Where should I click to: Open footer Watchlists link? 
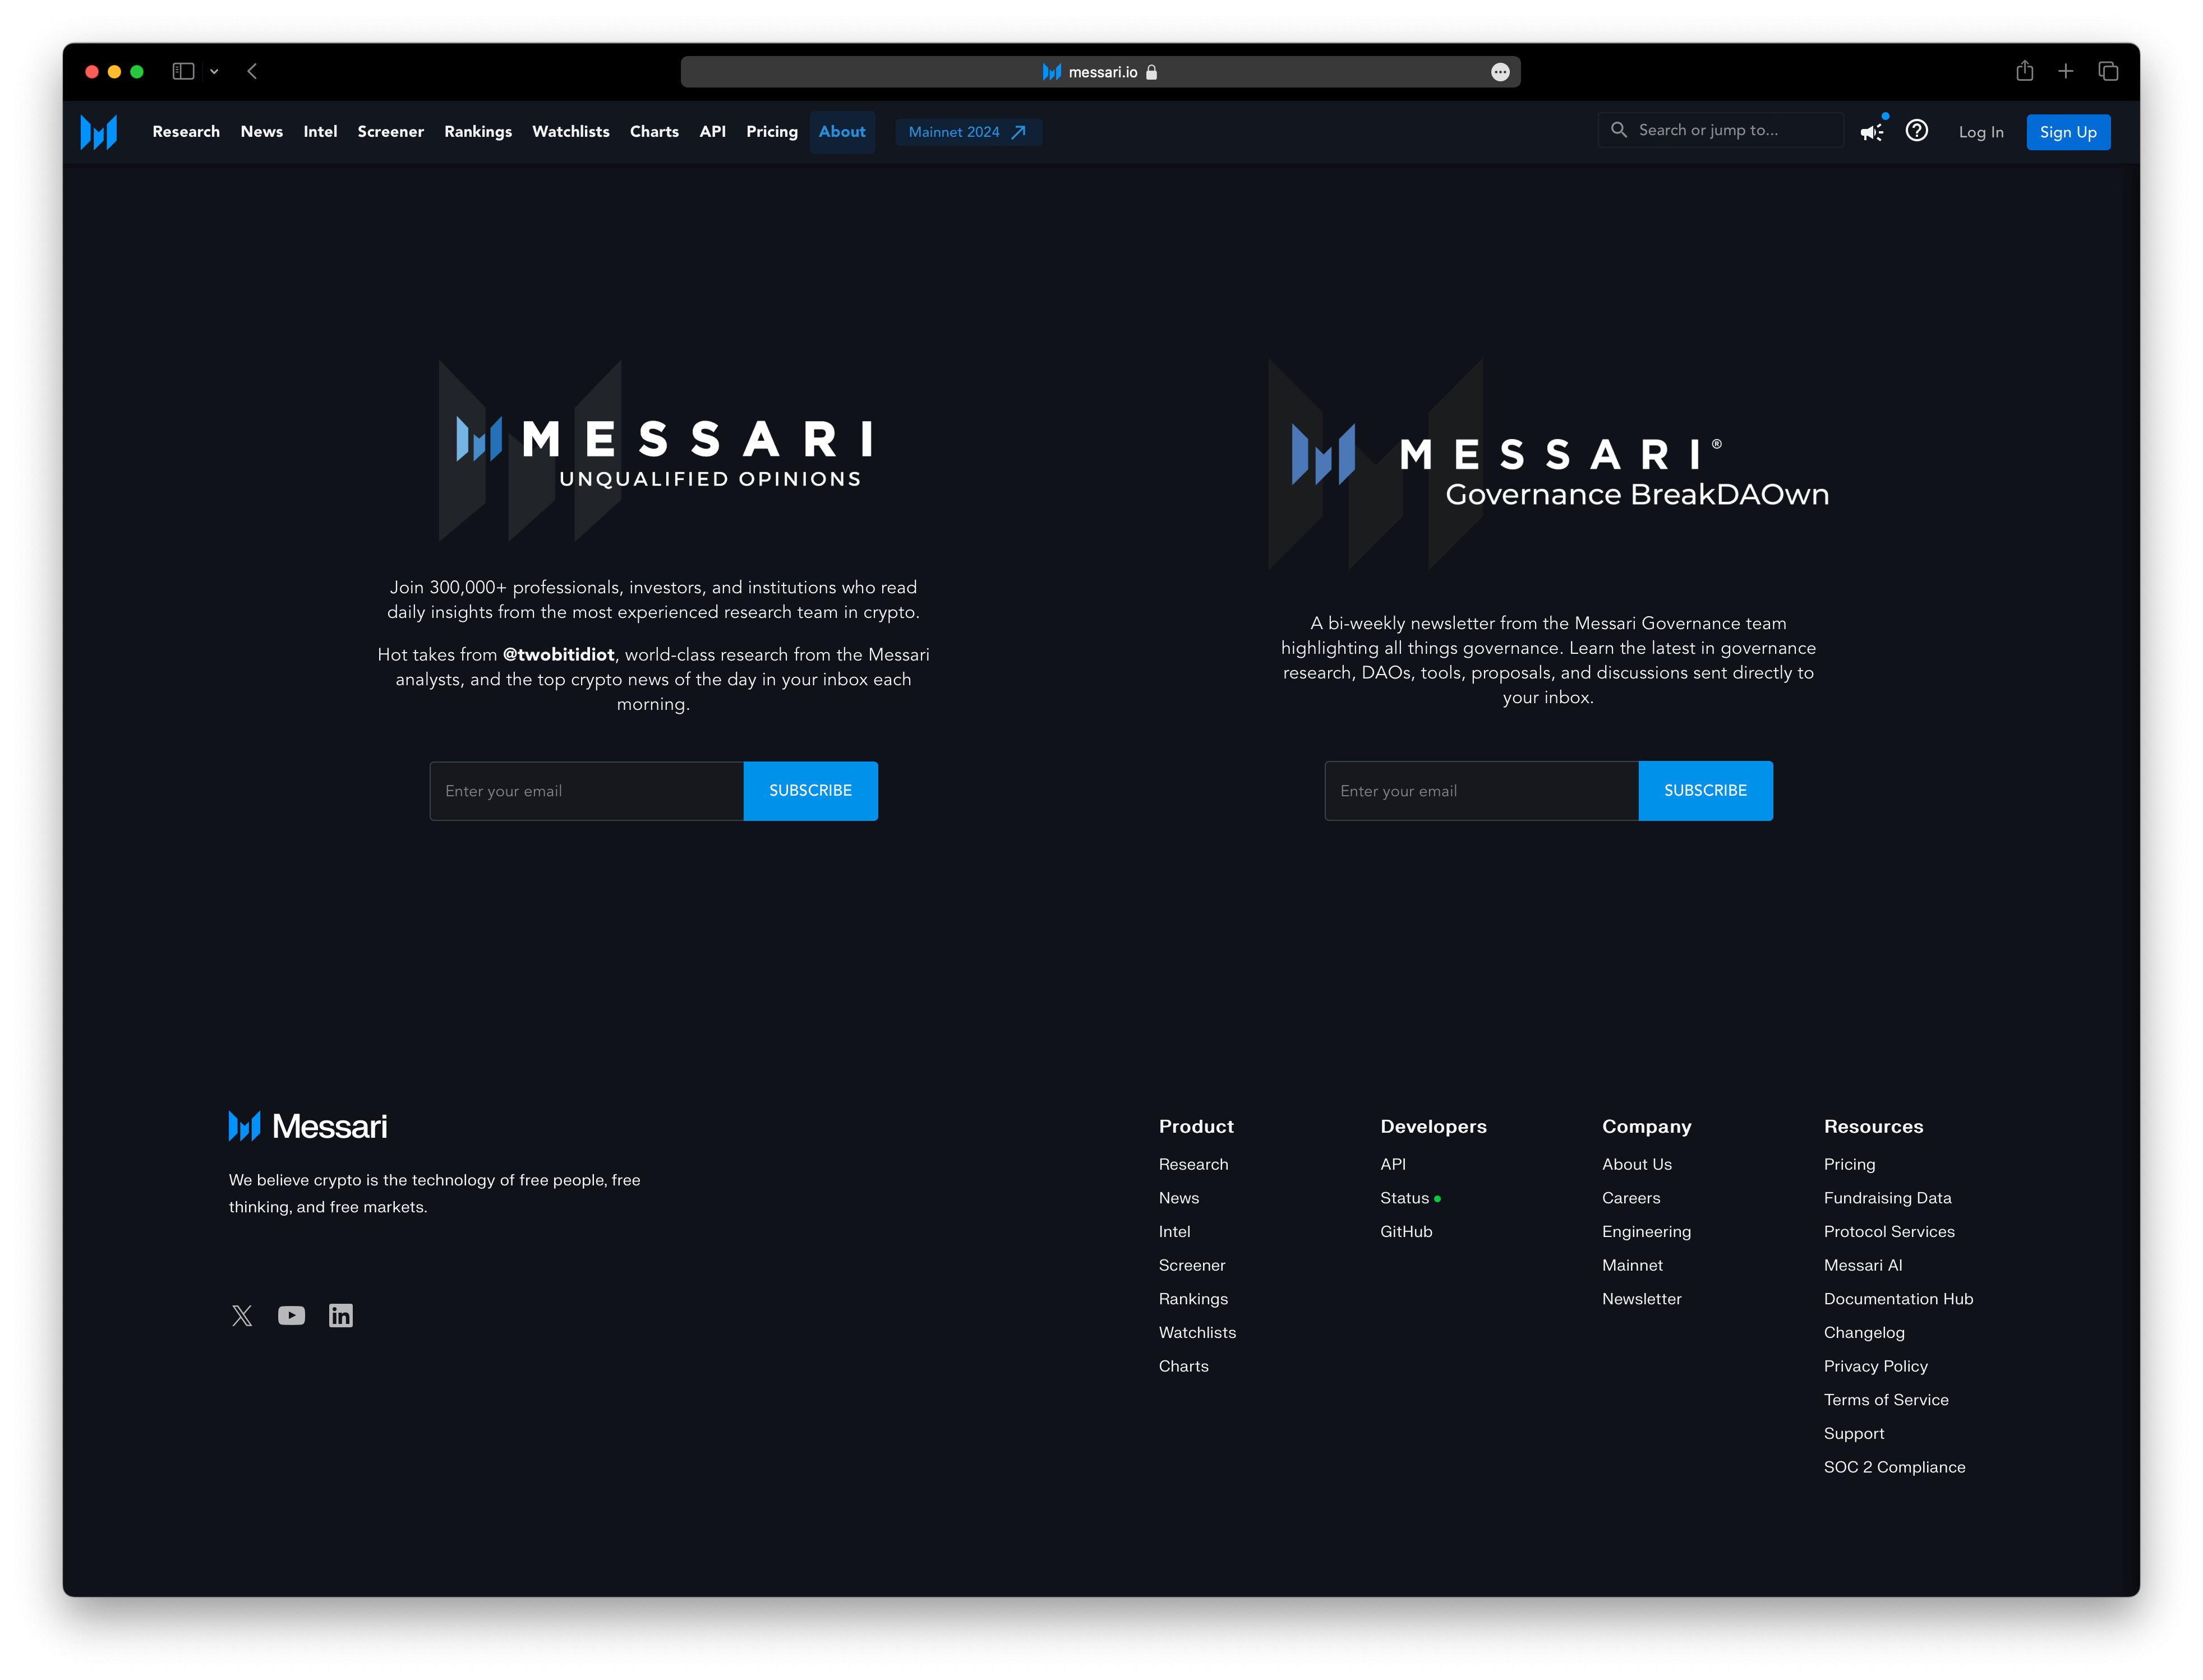1198,1333
